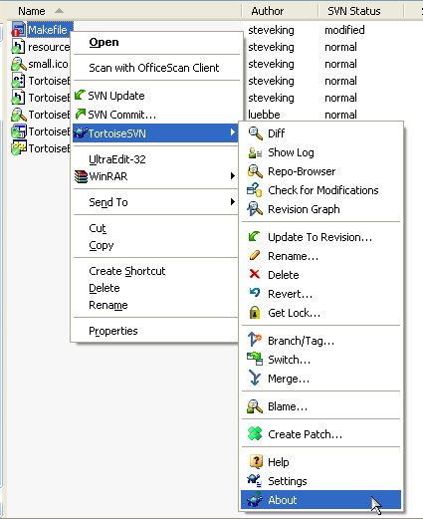Expand the WinRAR submenu arrow
The width and height of the screenshot is (423, 519).
(233, 175)
